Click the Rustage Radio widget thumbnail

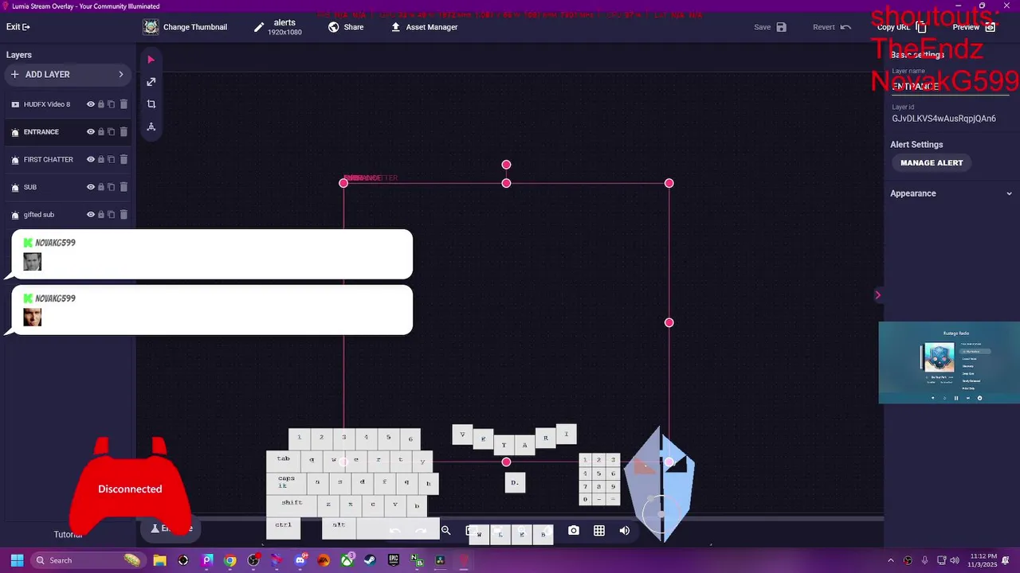949,363
